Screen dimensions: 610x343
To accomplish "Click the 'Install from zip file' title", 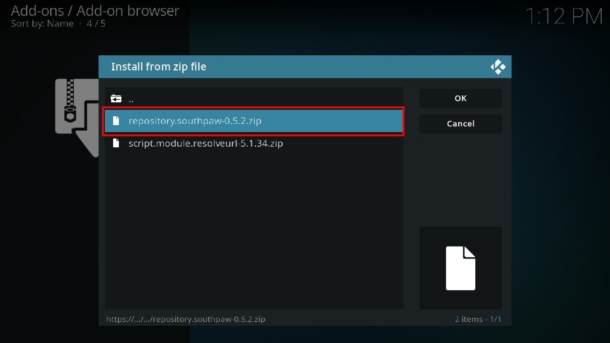I will tap(158, 67).
